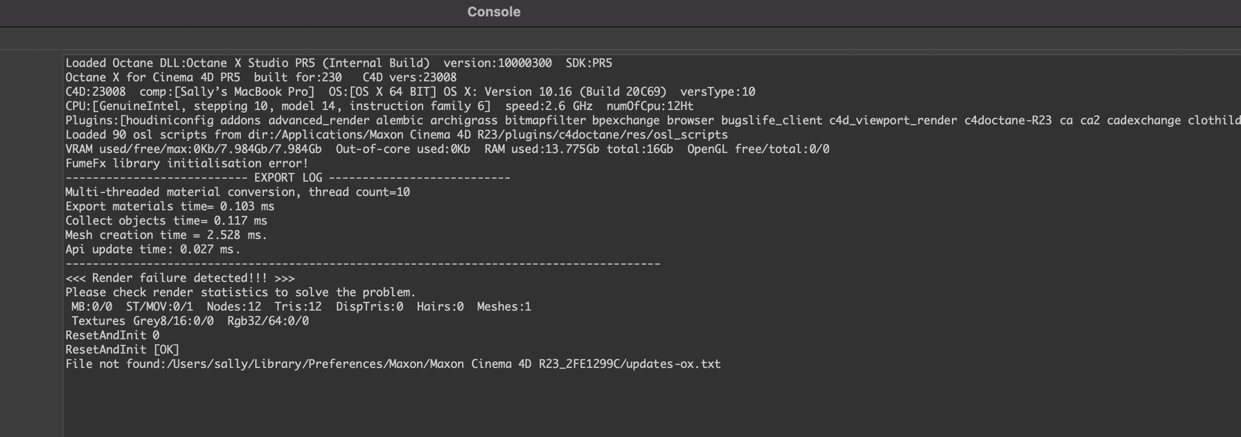Click the 'Loaded 90 osl scripts' line
1241x437 pixels.
point(396,135)
